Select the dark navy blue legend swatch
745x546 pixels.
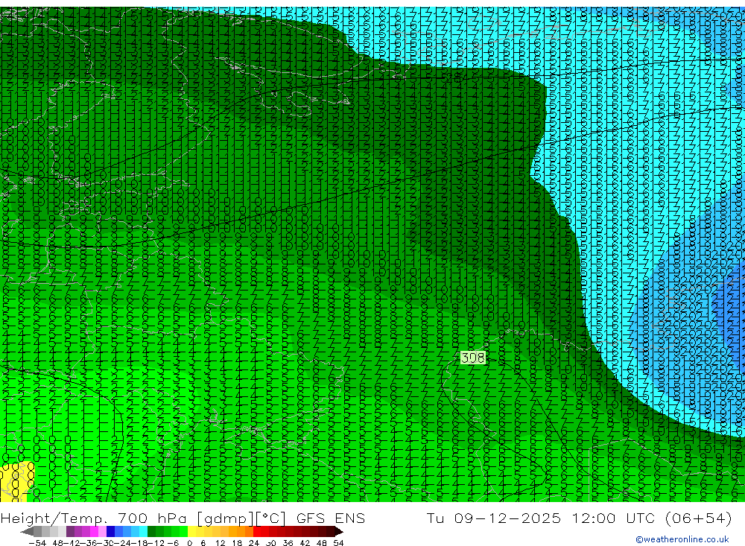pos(110,531)
